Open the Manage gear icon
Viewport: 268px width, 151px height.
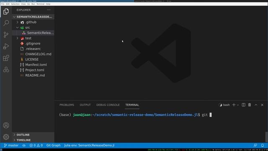[x=6, y=137]
